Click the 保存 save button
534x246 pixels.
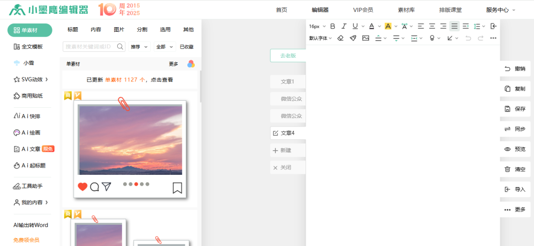(x=515, y=109)
